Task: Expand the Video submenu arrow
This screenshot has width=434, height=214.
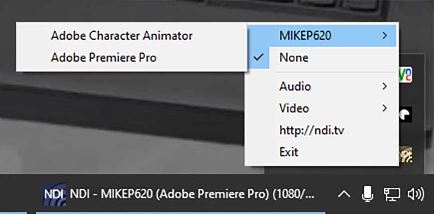Action: [384, 108]
